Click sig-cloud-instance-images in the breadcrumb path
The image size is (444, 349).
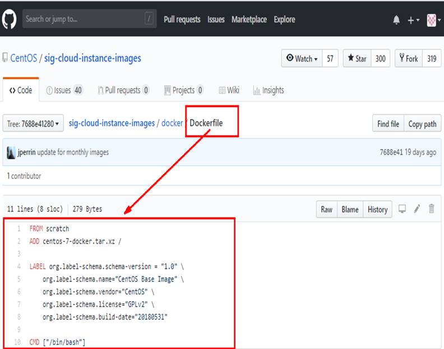(x=112, y=123)
